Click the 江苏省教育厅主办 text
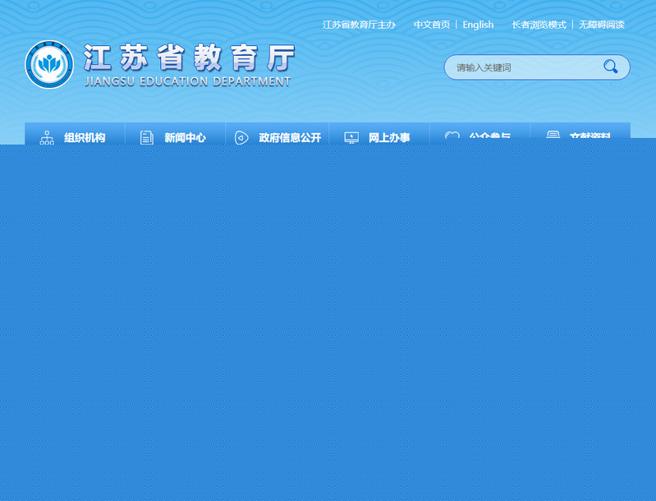 (359, 25)
